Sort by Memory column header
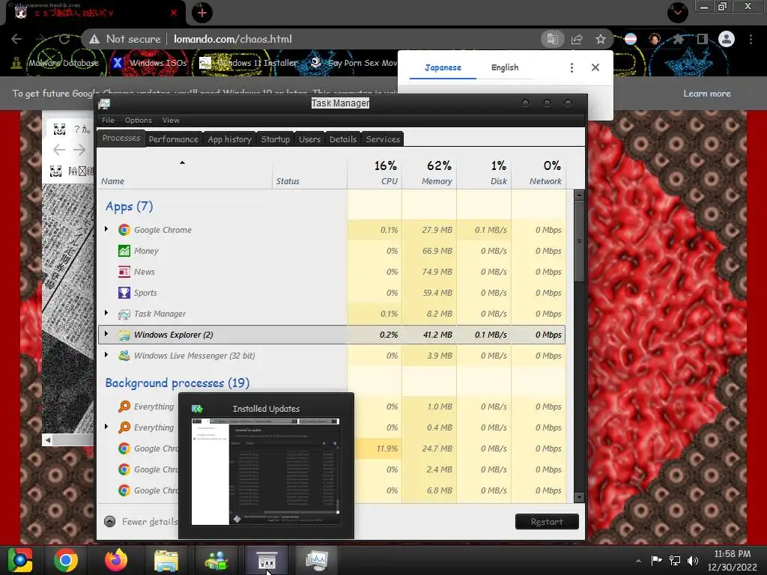The height and width of the screenshot is (575, 767). 429,173
